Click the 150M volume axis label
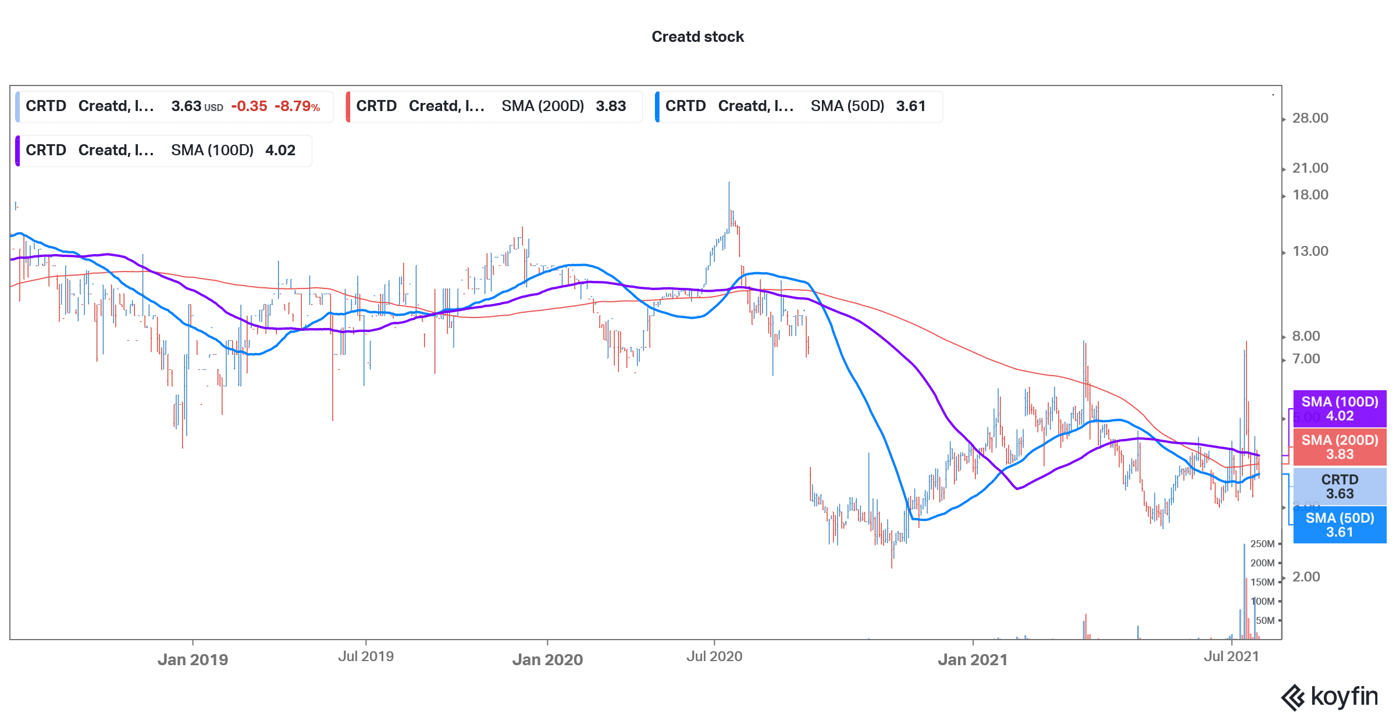Image resolution: width=1396 pixels, height=721 pixels. (x=1262, y=582)
